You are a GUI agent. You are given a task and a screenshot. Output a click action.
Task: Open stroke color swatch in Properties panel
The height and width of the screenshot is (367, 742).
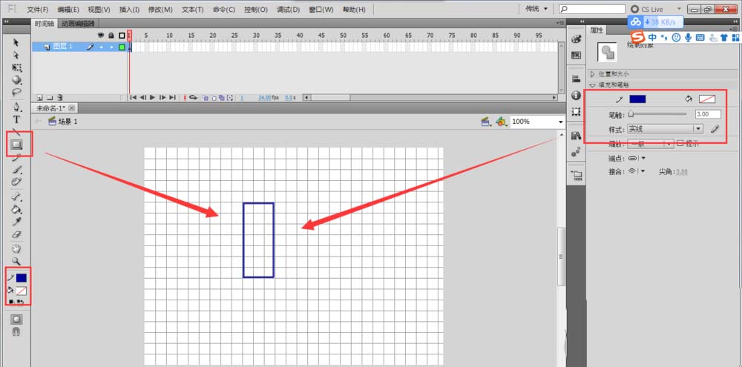click(x=637, y=99)
